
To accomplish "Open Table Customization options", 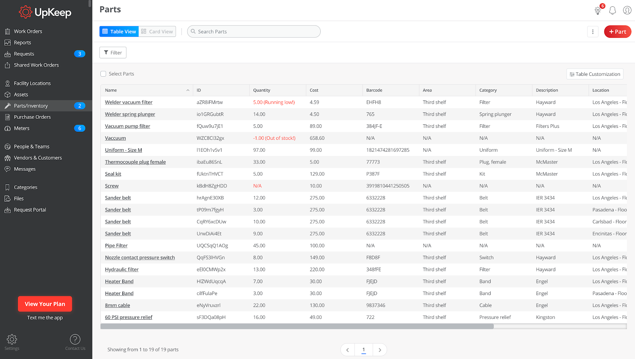I will (x=595, y=74).
